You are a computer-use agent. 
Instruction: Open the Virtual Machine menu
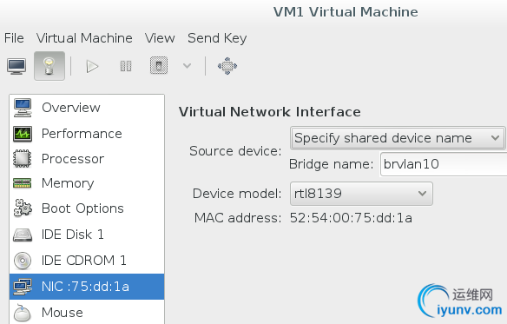pos(84,38)
